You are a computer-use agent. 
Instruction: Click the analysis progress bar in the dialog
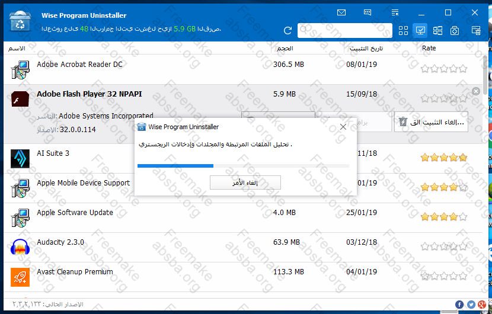(243, 166)
